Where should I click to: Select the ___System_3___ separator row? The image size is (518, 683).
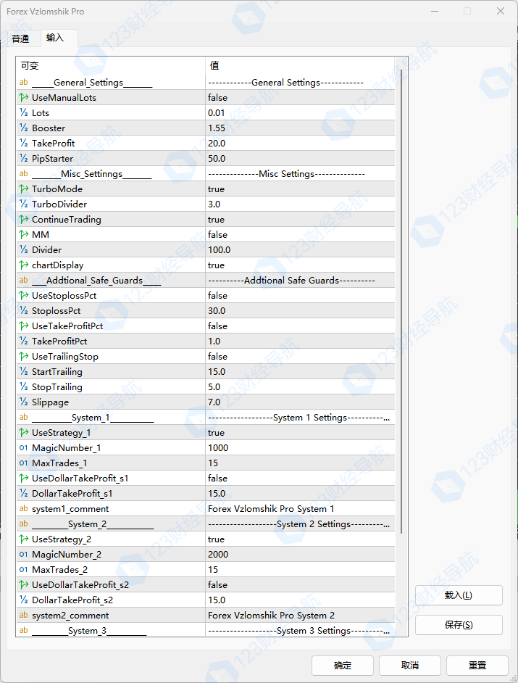[206, 631]
